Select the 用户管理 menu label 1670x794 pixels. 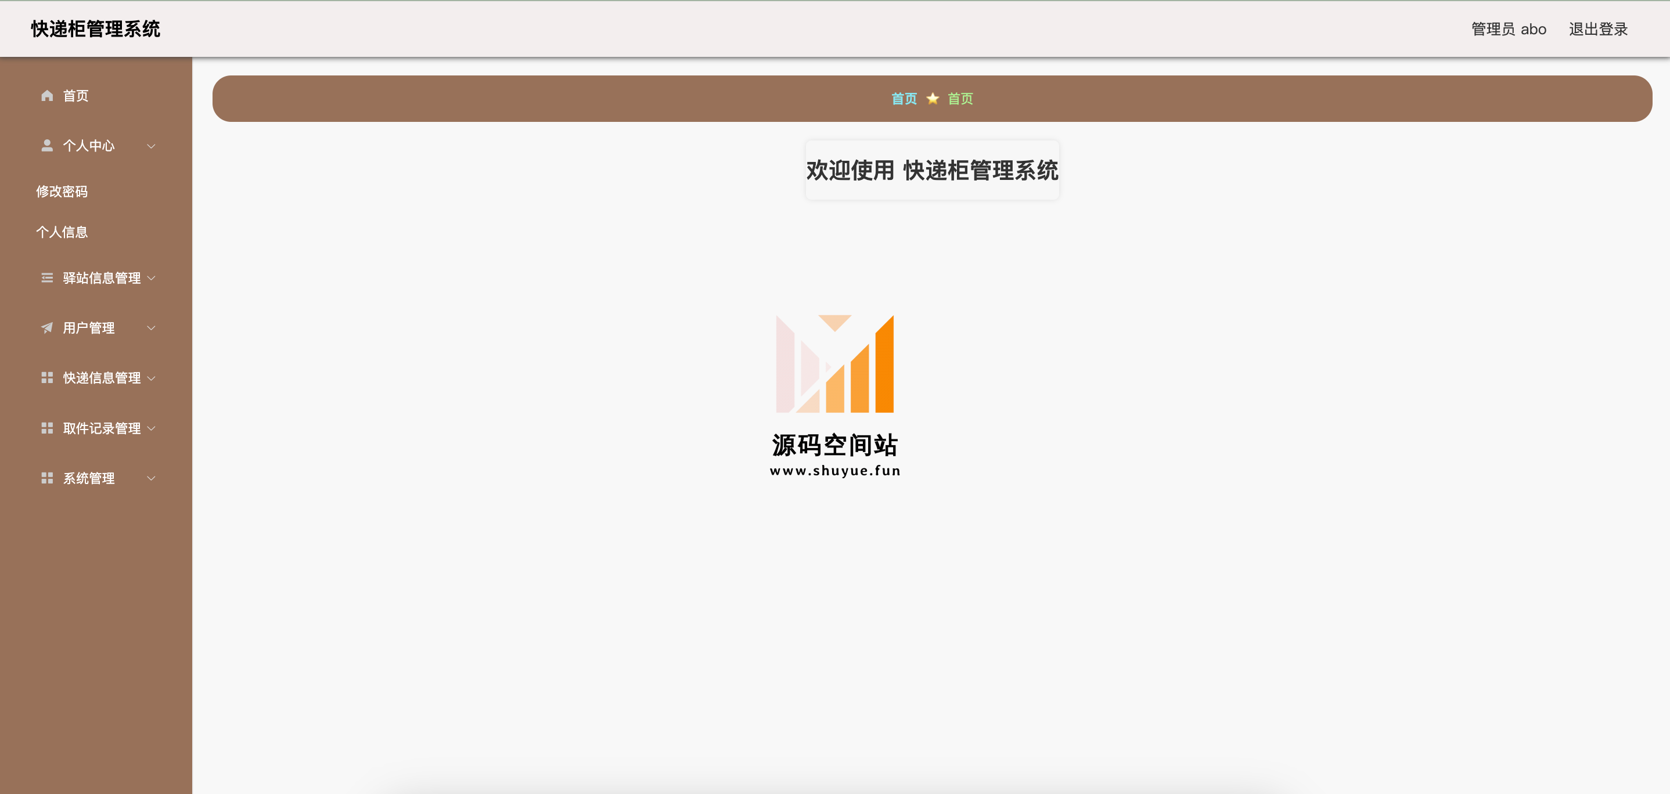[x=89, y=328]
